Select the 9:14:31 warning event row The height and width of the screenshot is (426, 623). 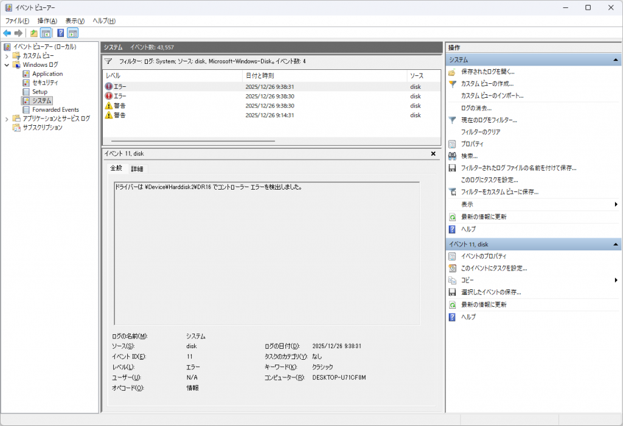point(270,115)
